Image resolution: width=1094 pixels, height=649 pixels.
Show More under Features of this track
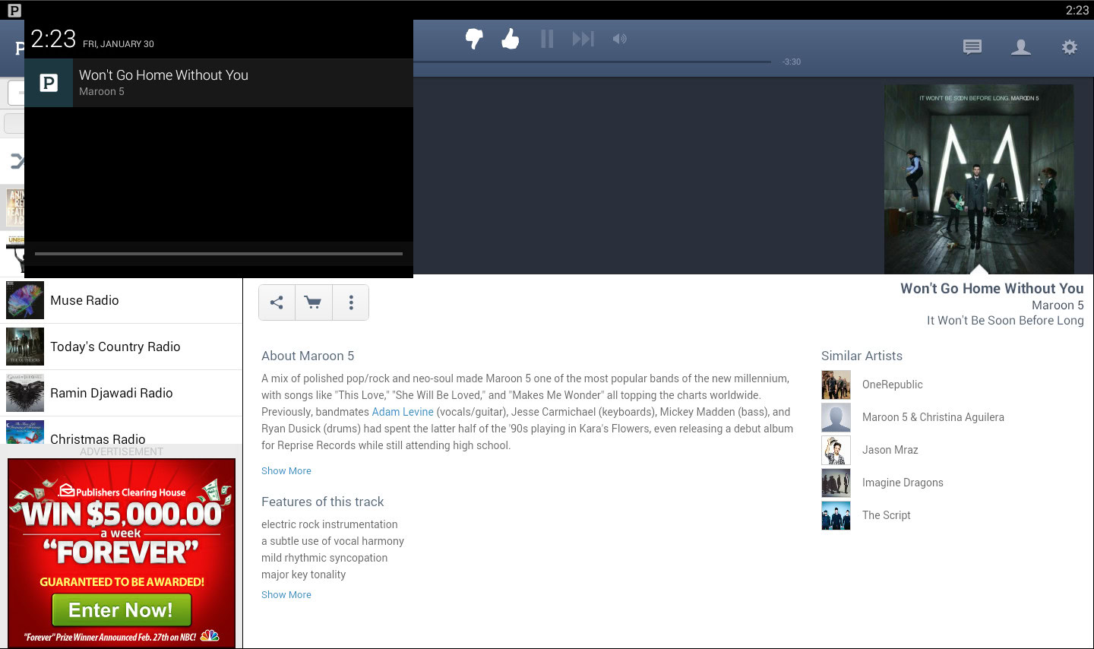pyautogui.click(x=286, y=594)
